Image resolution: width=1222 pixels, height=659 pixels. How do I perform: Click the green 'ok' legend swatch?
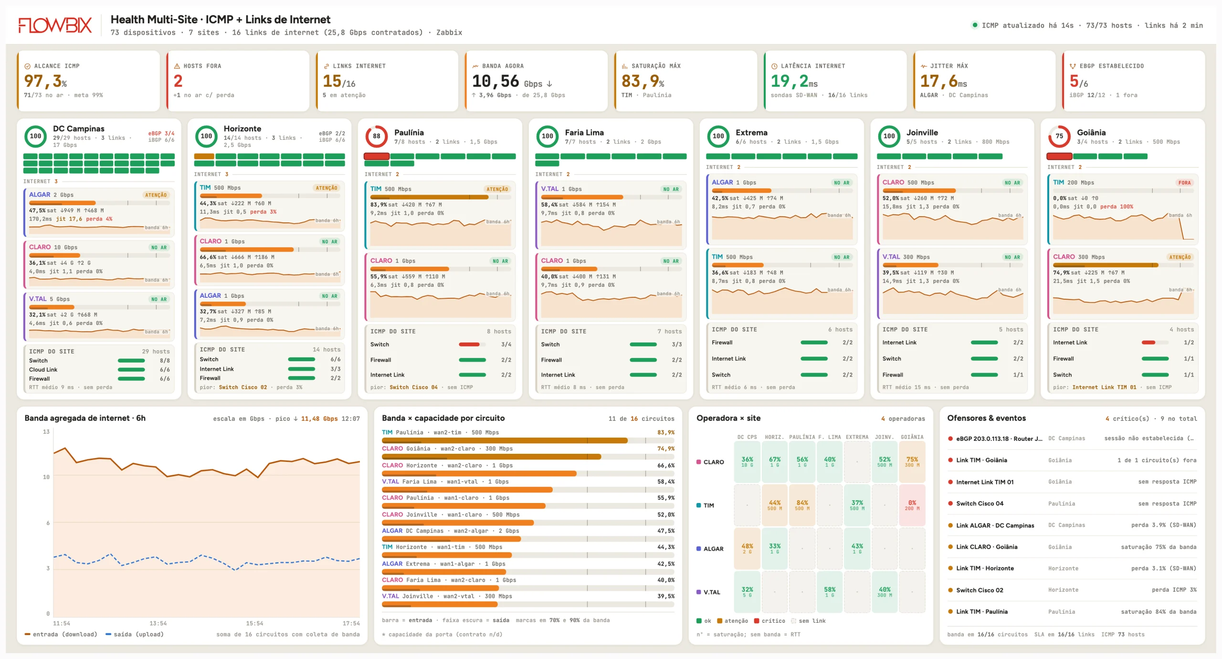click(x=699, y=621)
